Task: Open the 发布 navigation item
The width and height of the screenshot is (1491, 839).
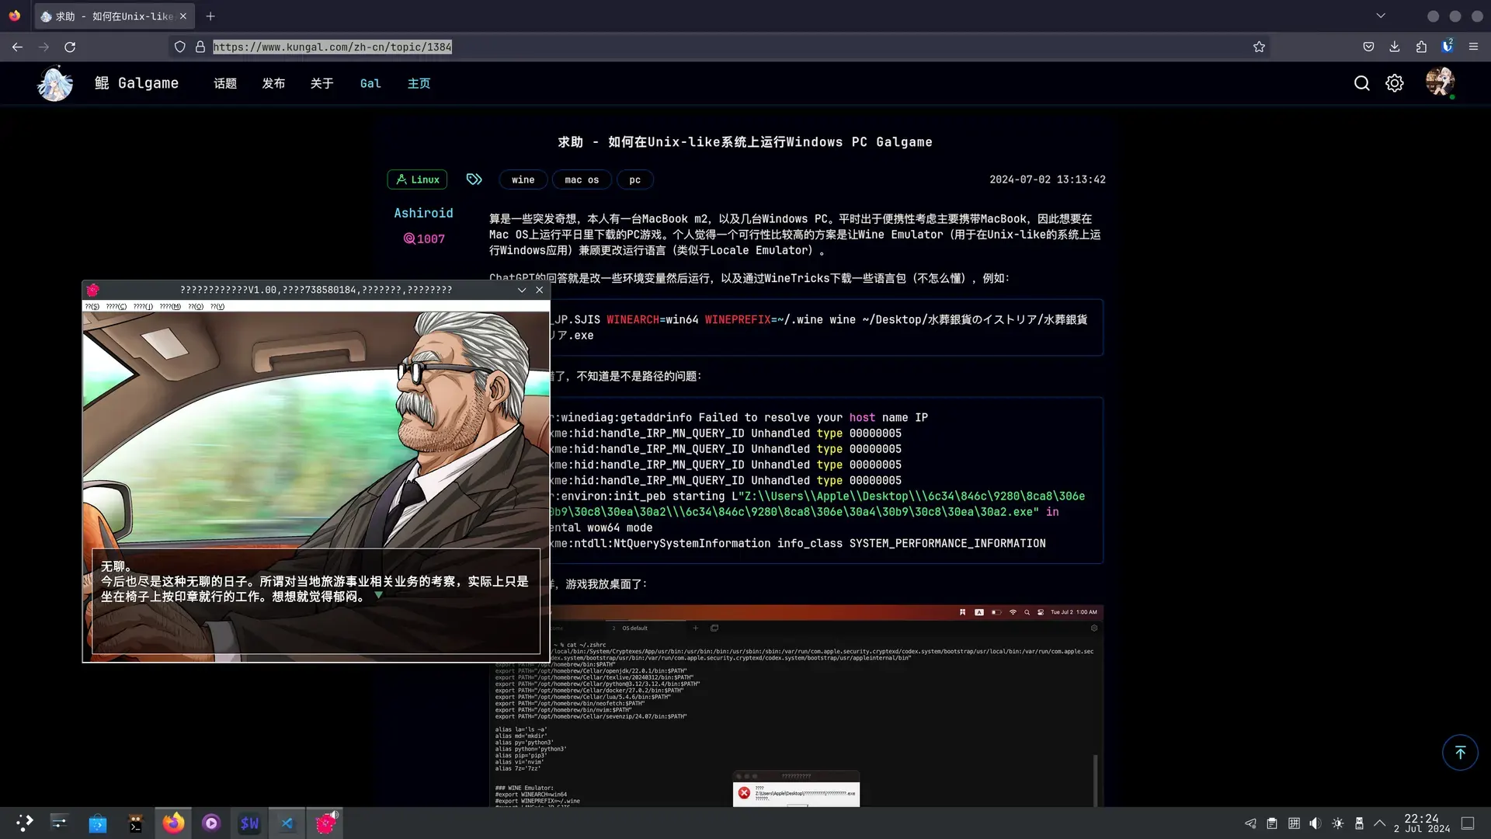Action: [273, 83]
